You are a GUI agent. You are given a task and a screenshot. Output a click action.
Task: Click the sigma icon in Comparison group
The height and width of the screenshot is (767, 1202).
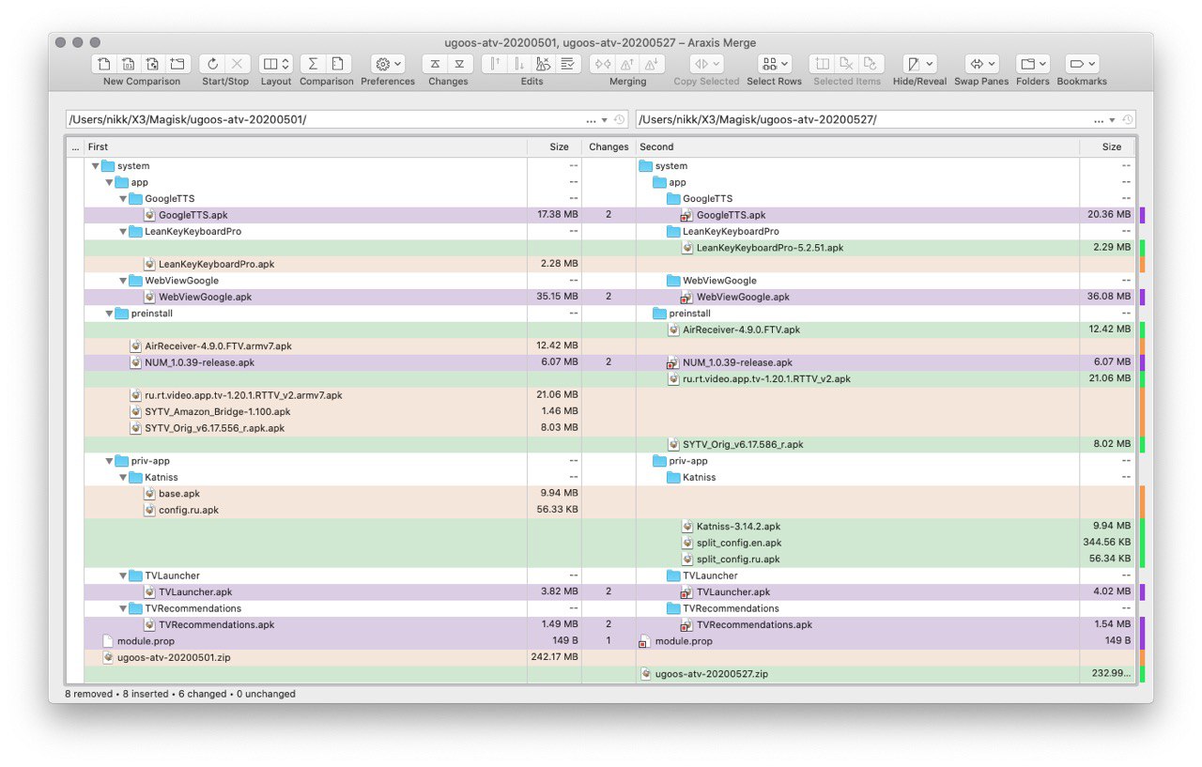[x=313, y=64]
